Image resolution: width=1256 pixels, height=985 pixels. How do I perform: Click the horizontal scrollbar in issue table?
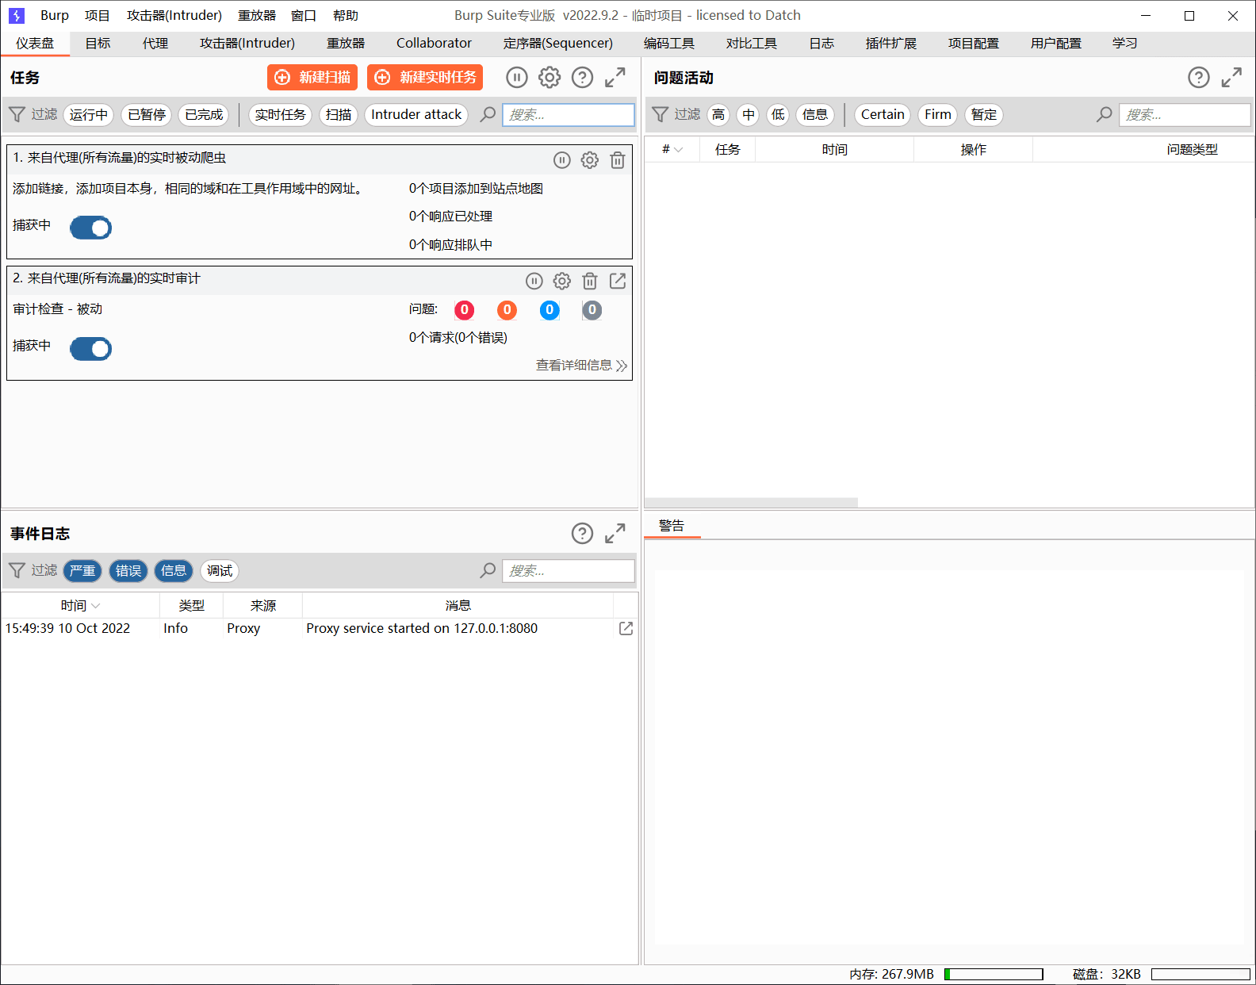[751, 503]
